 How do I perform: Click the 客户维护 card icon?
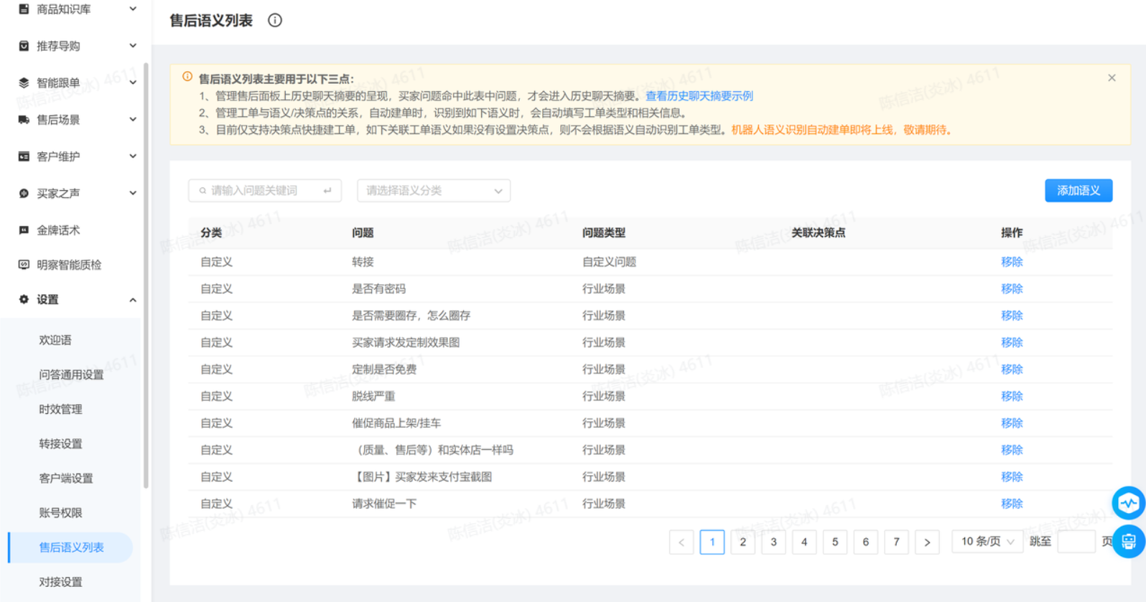click(24, 156)
